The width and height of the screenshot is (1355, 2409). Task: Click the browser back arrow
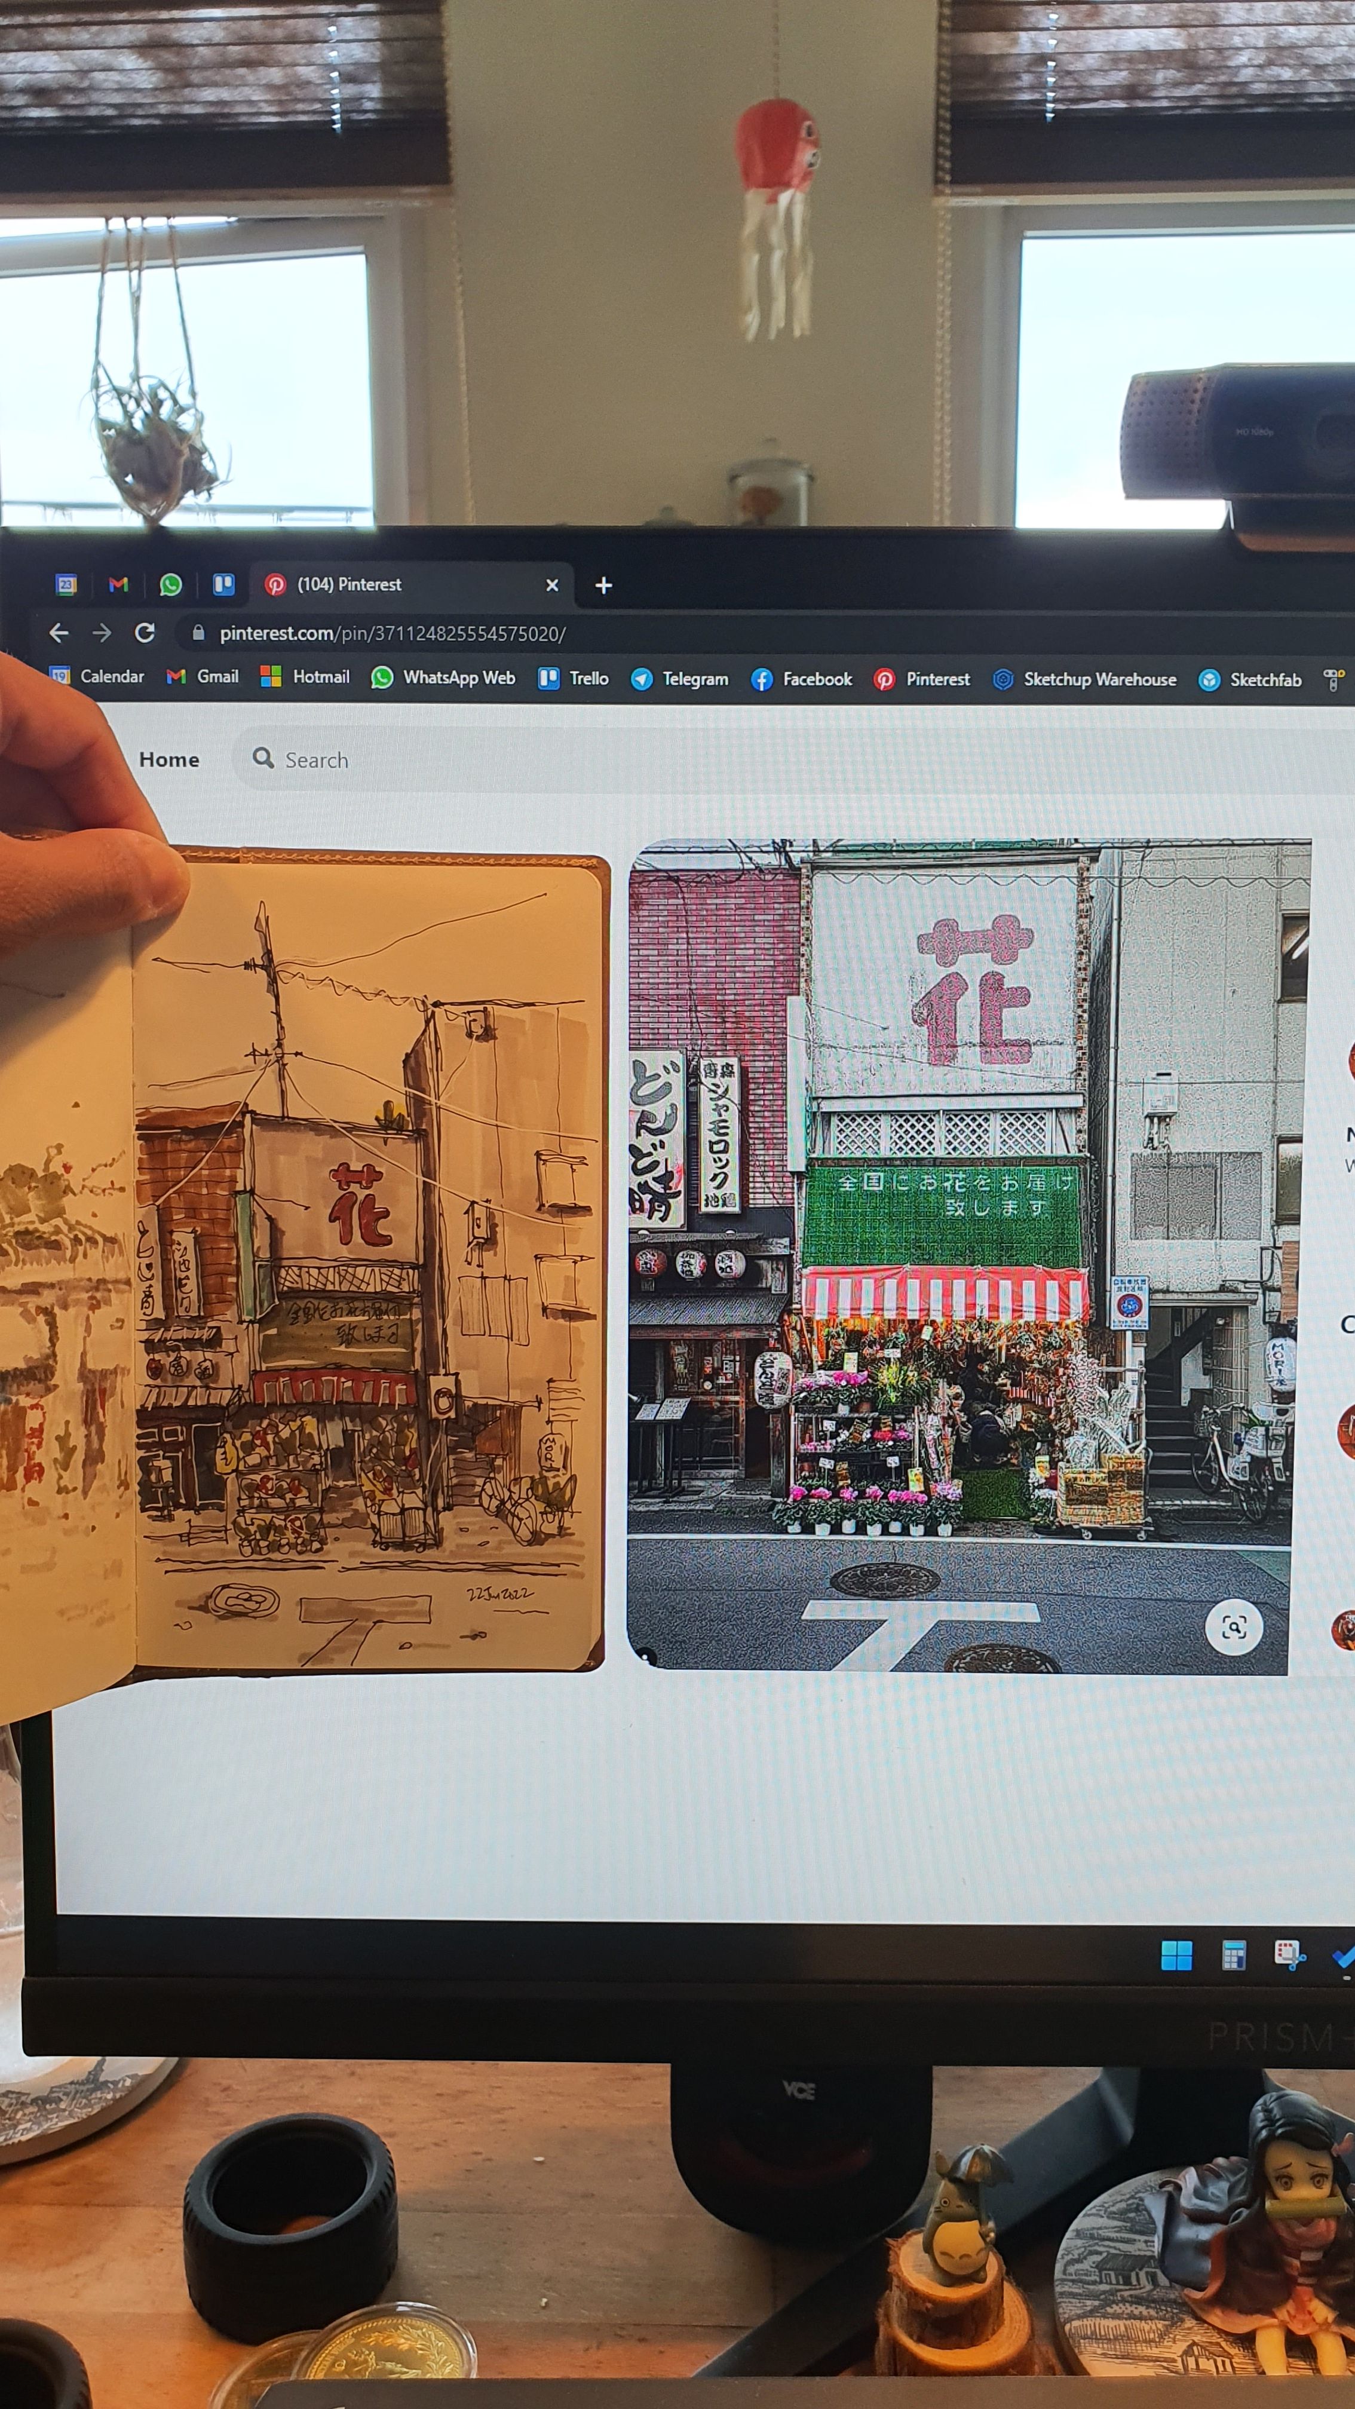click(x=59, y=633)
